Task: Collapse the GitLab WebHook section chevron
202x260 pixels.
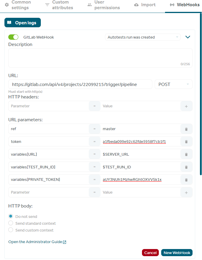Action: click(x=188, y=37)
